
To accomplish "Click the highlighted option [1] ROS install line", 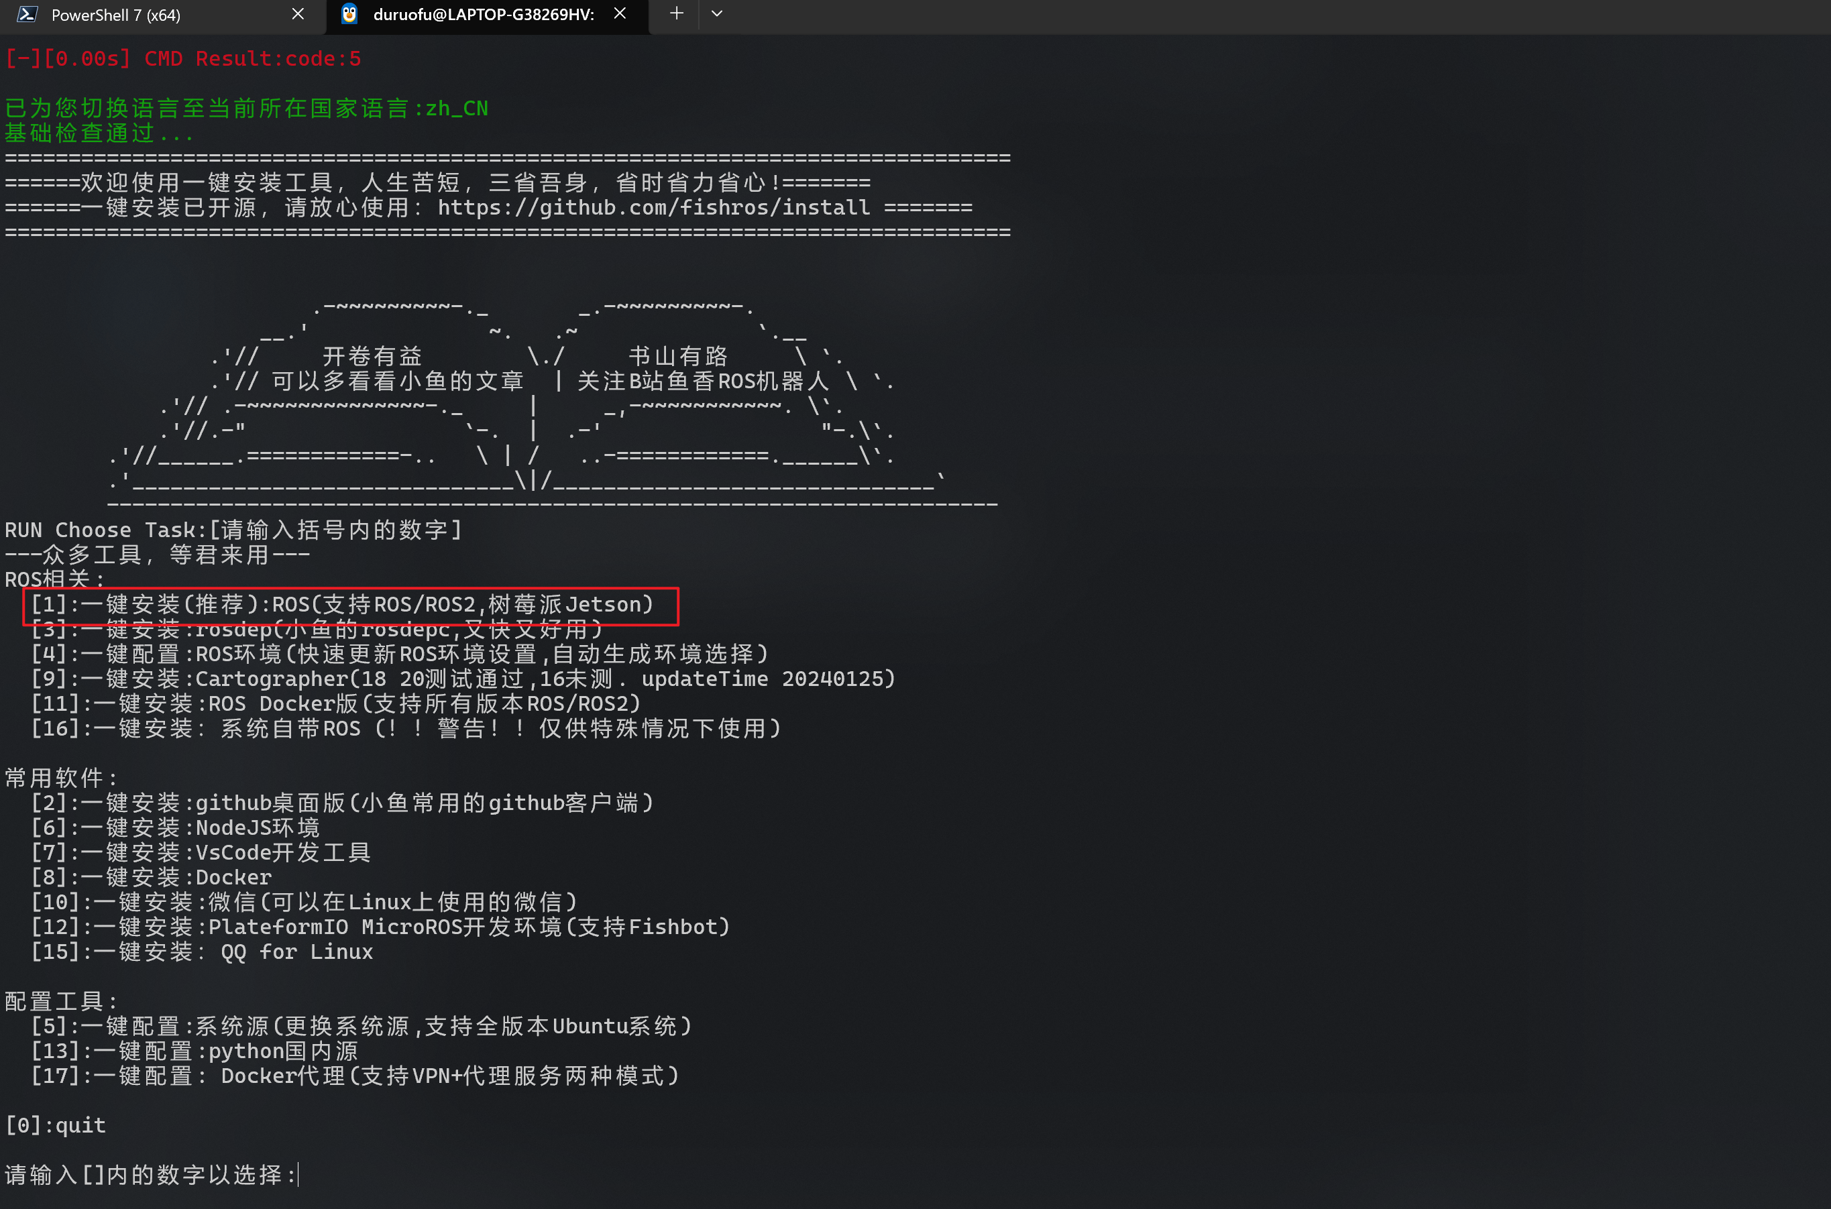I will pyautogui.click(x=343, y=605).
